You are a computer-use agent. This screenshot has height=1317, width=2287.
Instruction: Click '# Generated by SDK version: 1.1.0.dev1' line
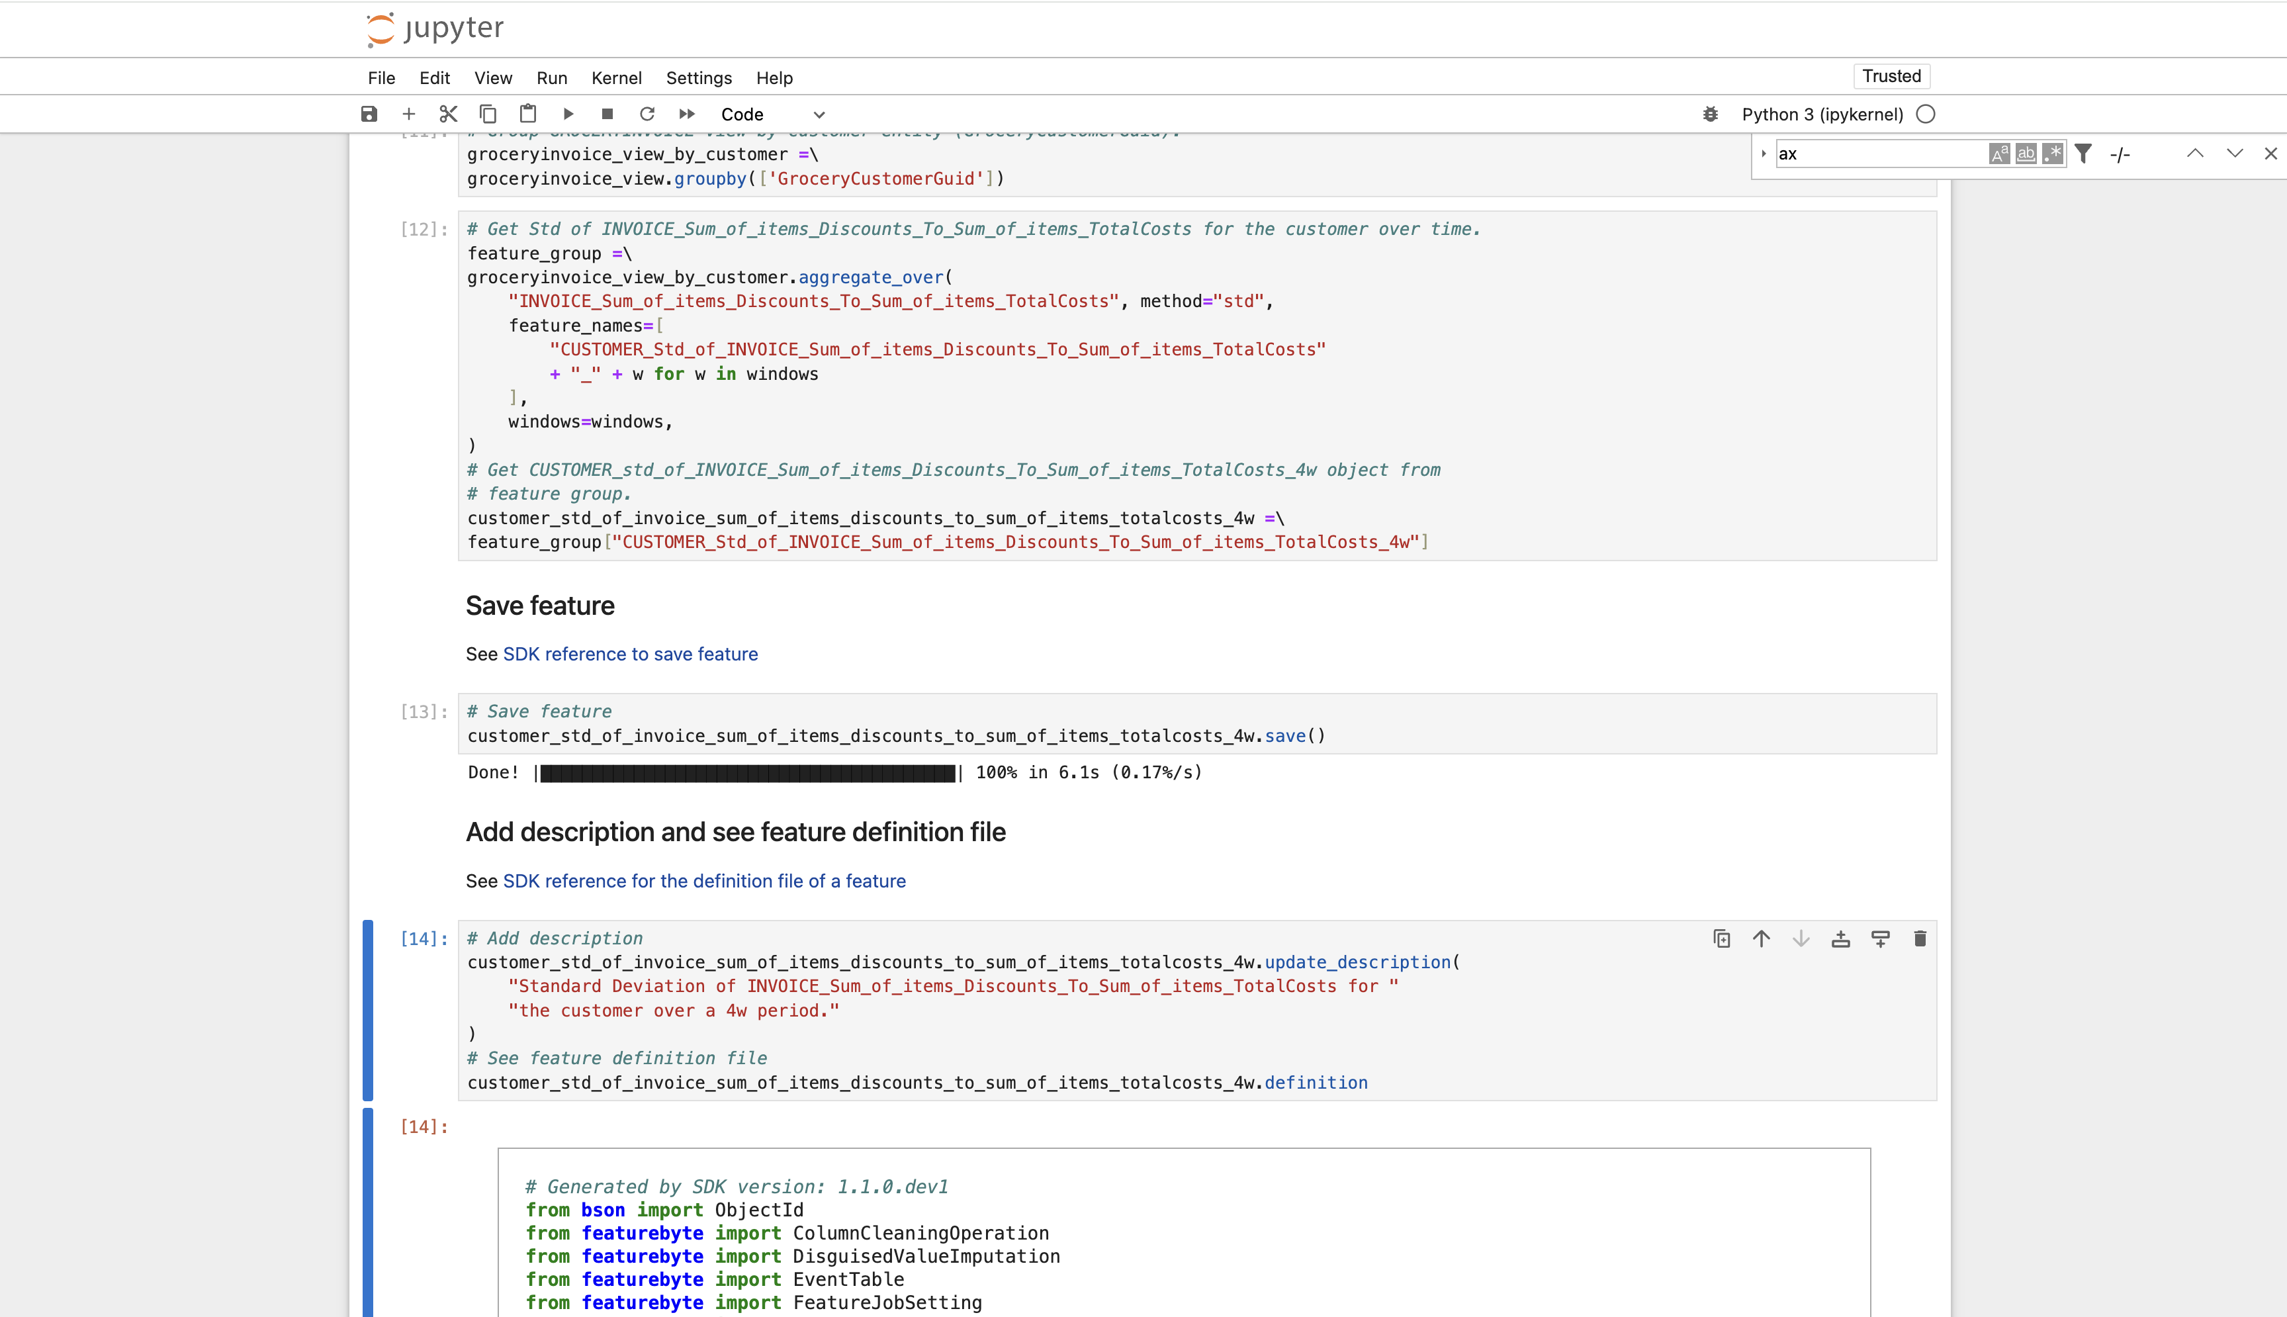(737, 1187)
